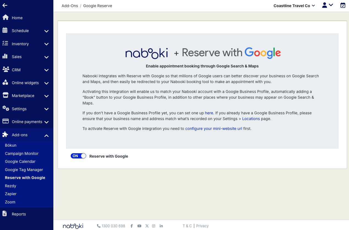Click the CRM people icon
This screenshot has height=230, width=349.
(6, 69)
